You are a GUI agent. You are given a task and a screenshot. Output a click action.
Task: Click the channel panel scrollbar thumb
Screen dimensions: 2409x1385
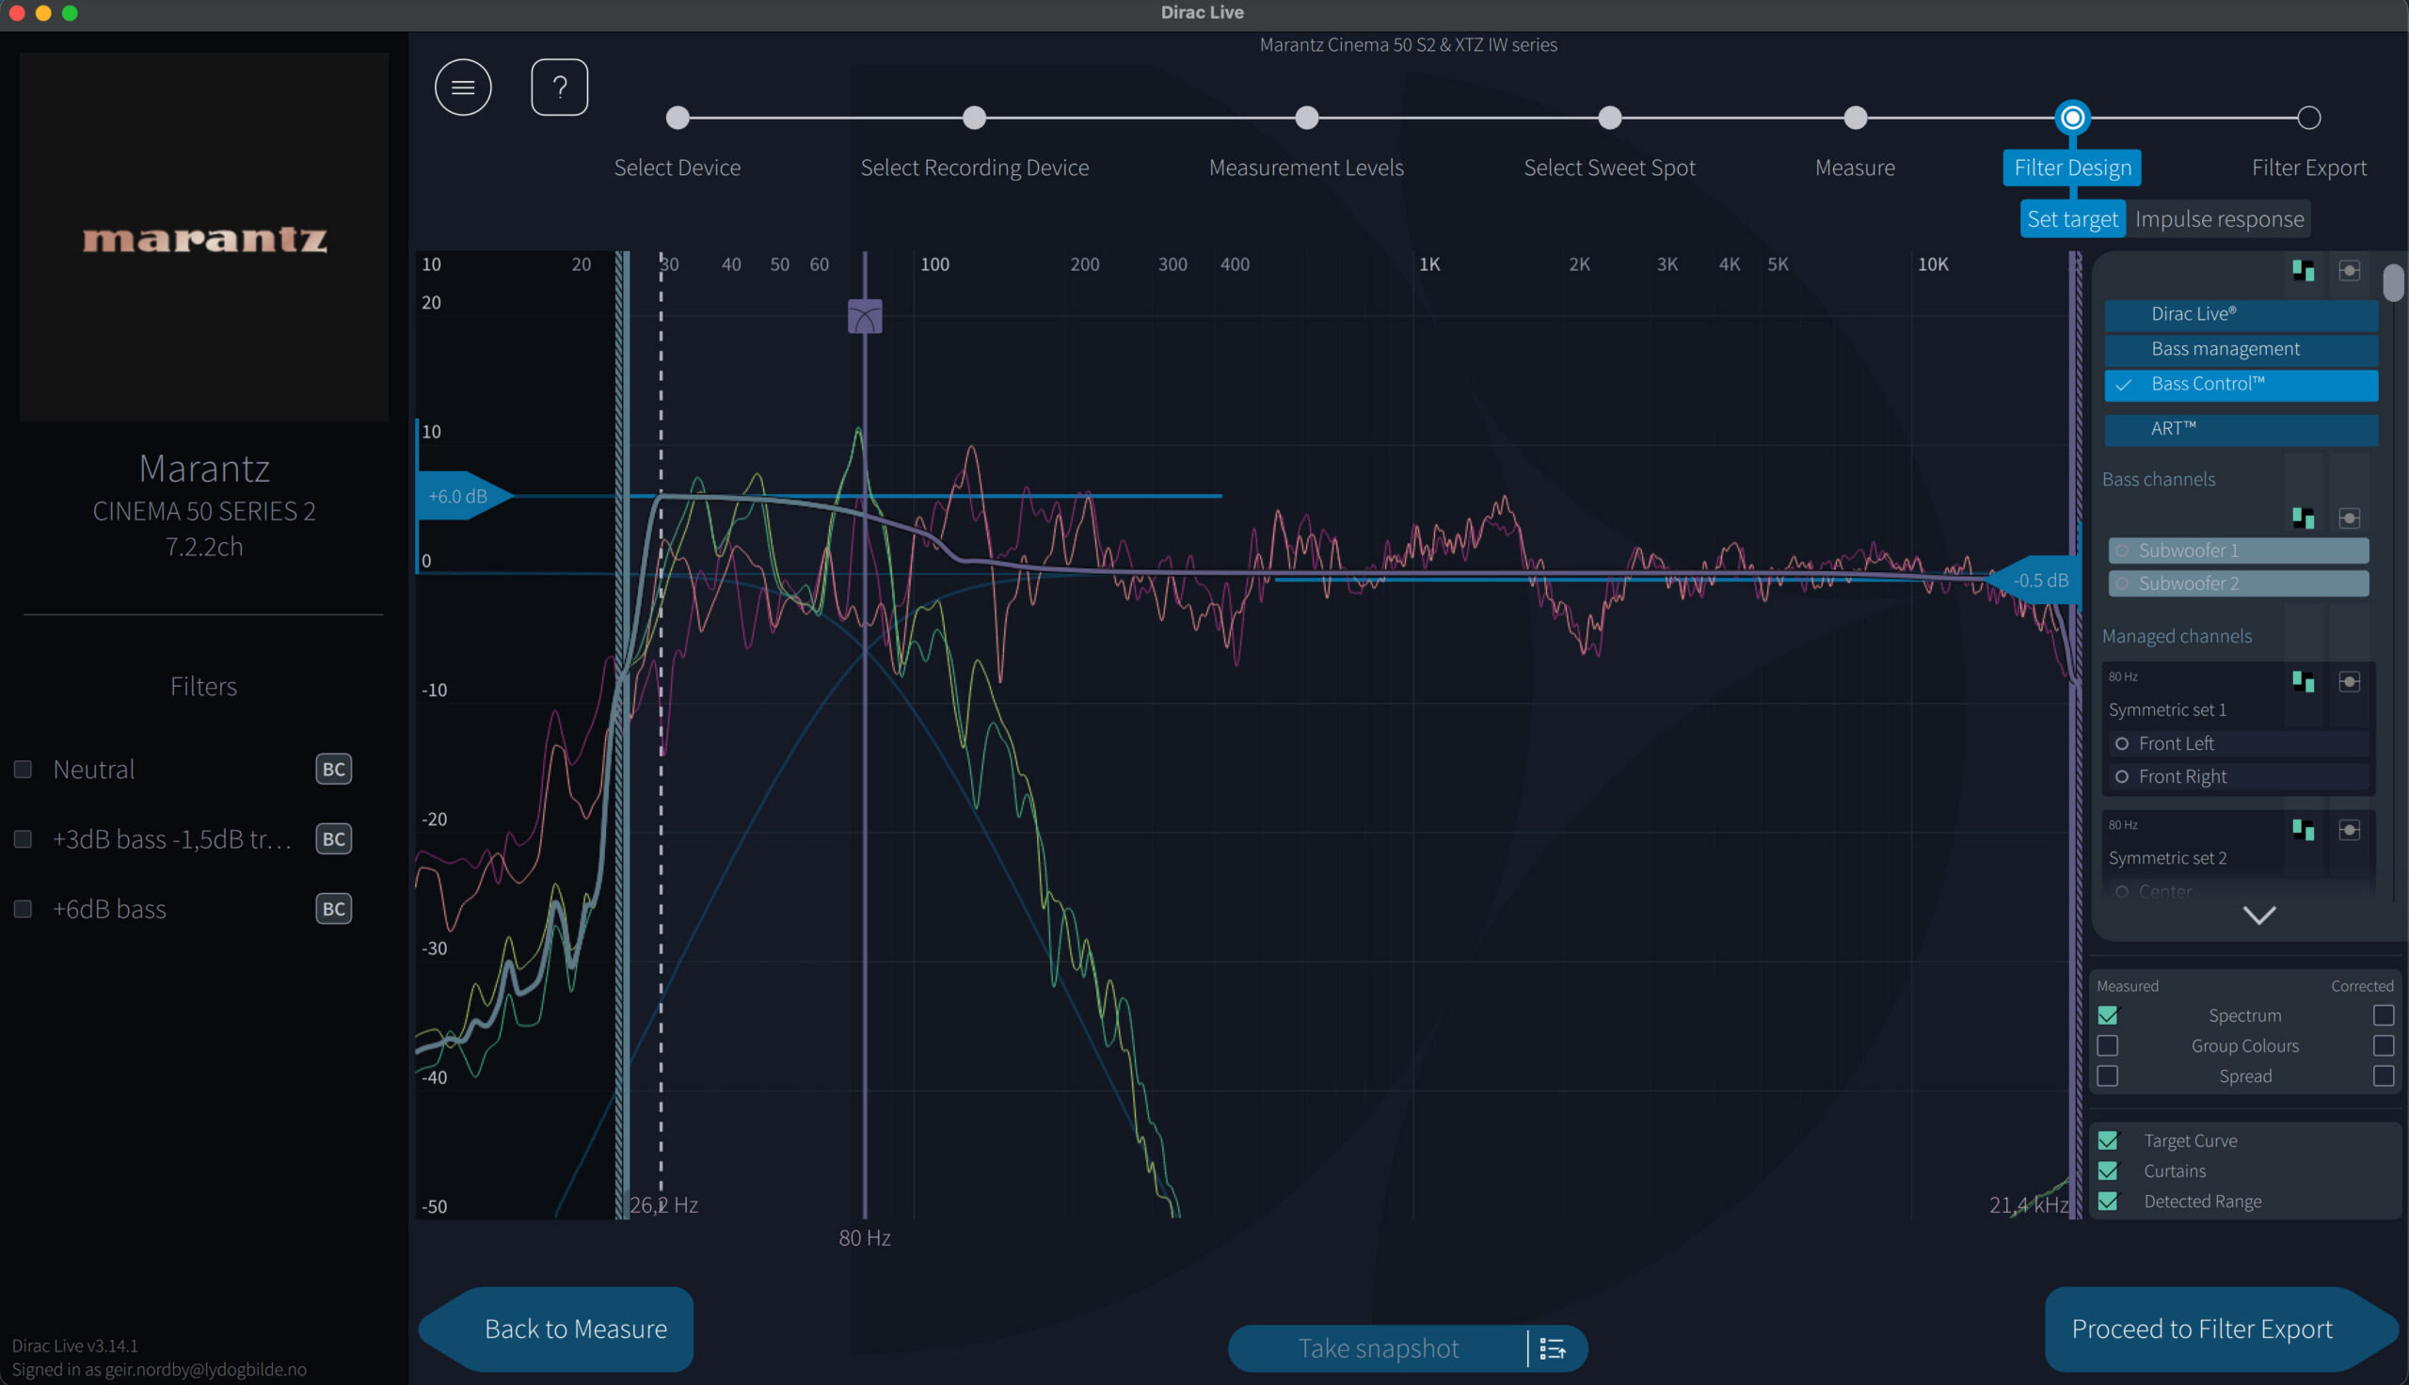pos(2394,282)
